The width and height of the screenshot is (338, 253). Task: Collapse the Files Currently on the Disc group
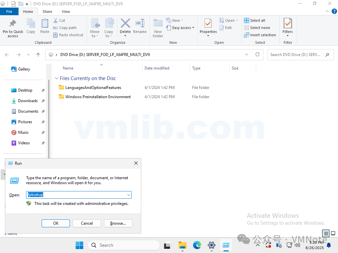click(56, 78)
